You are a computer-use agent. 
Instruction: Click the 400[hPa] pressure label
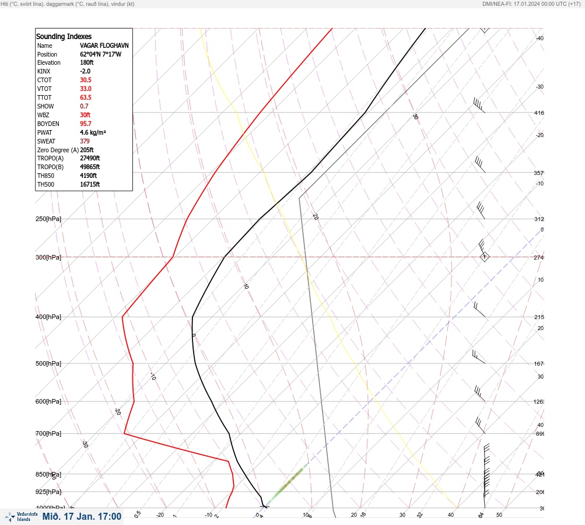click(48, 317)
